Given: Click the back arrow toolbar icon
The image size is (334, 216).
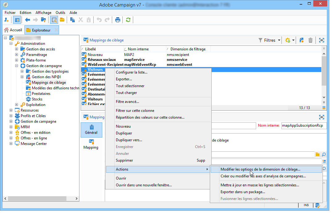Looking at the screenshot, I should tap(27, 20).
